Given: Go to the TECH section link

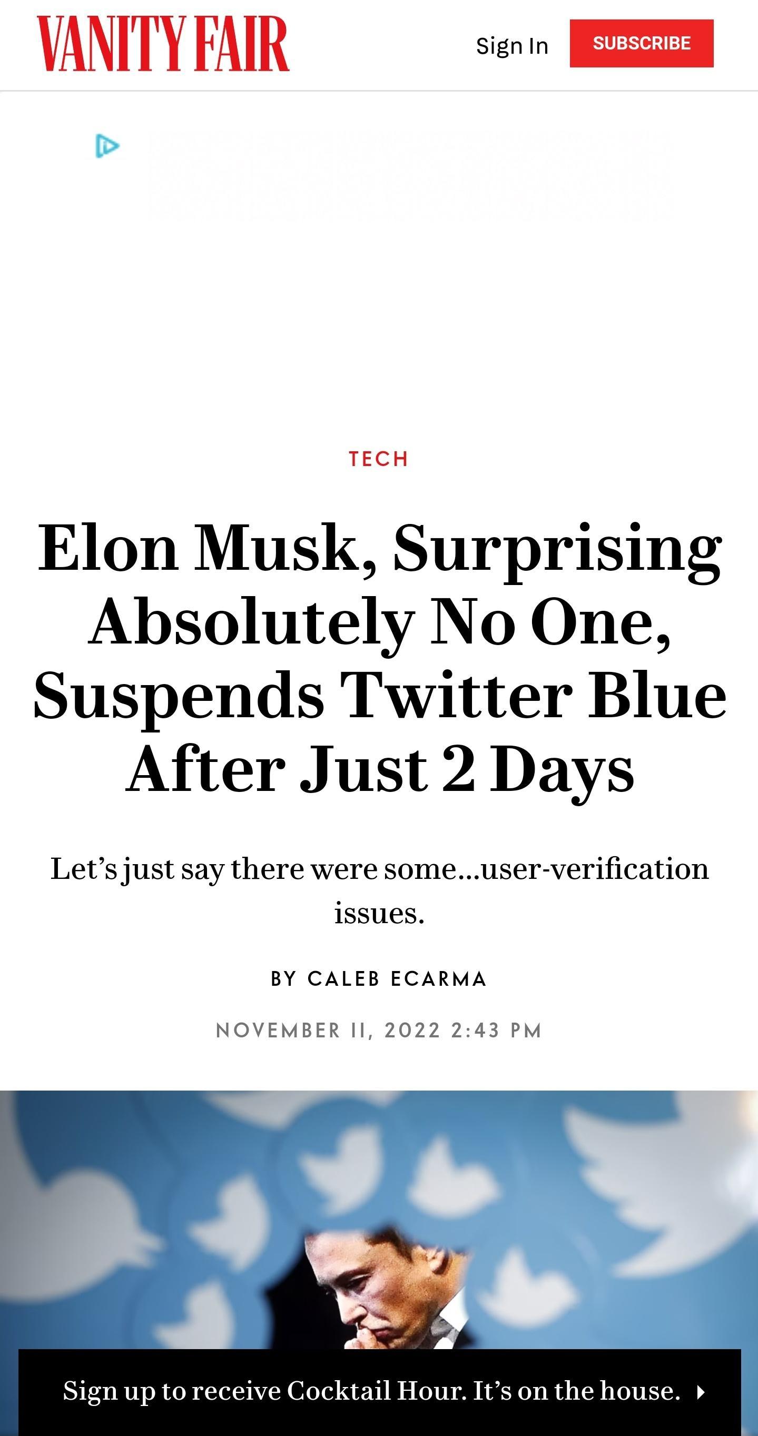Looking at the screenshot, I should pyautogui.click(x=379, y=459).
